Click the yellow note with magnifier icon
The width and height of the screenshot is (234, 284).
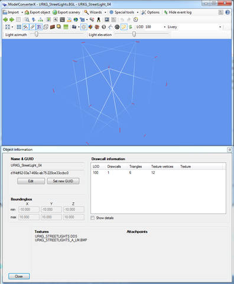point(58,27)
